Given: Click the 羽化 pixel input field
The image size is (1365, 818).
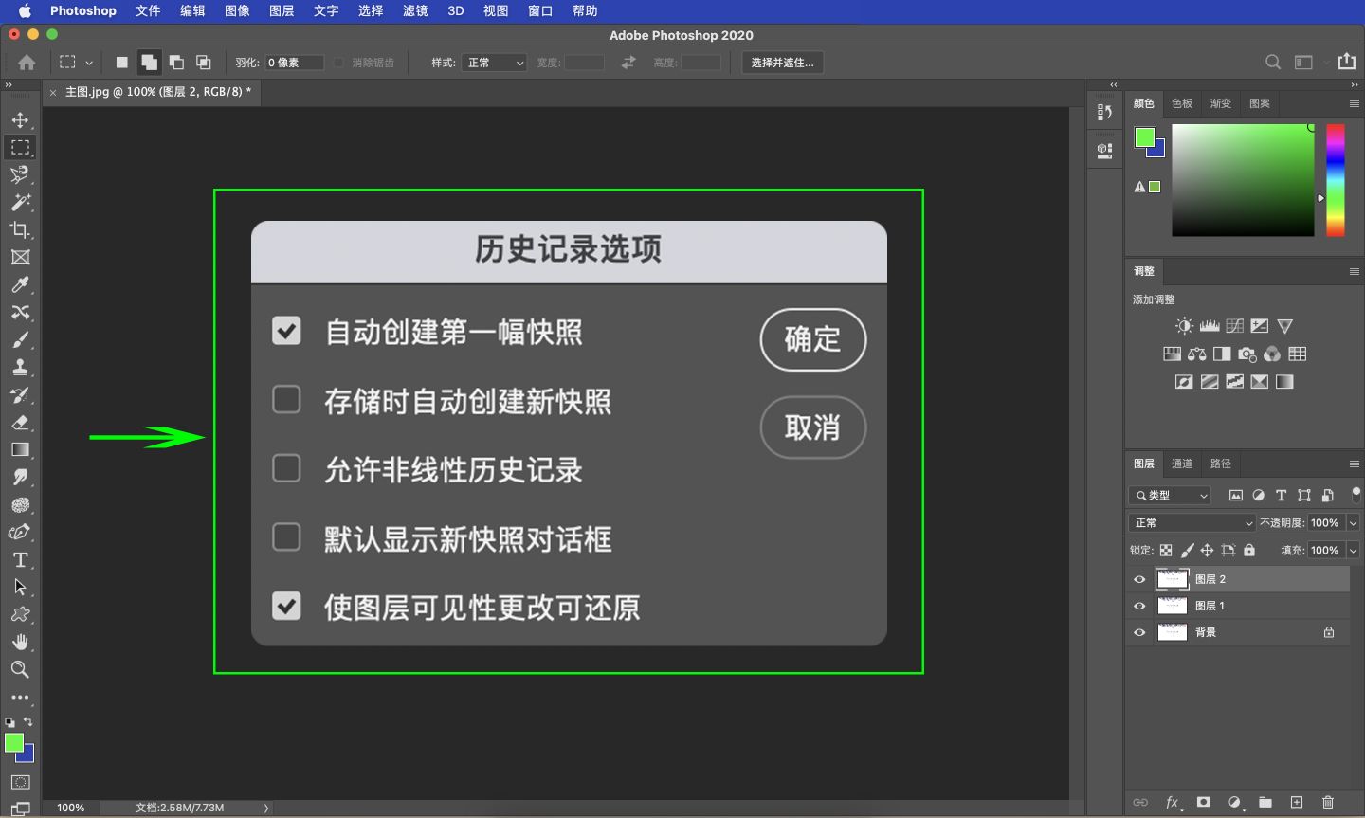Looking at the screenshot, I should 293,62.
